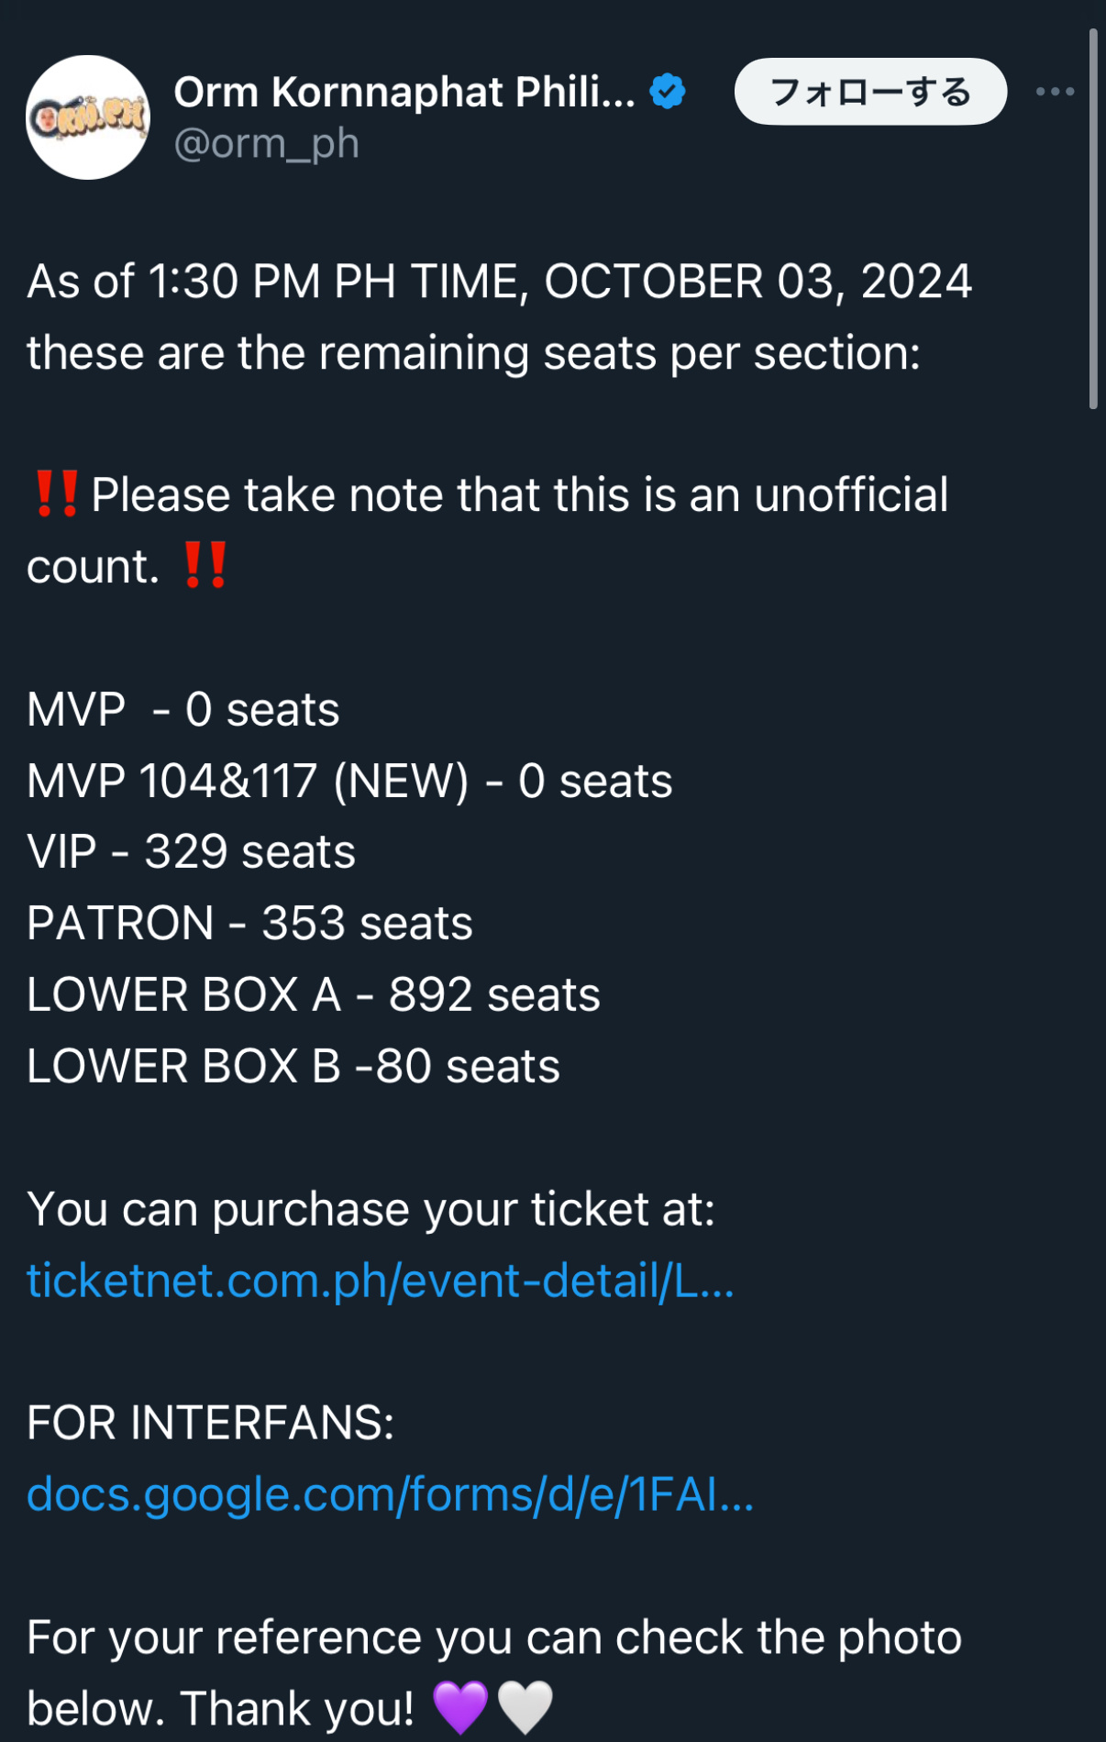
Task: Click the purple heart emoji
Action: coord(459,1707)
